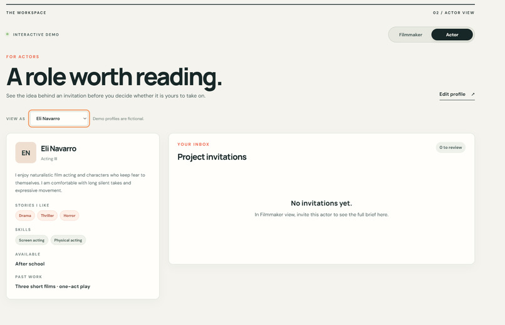Click the Eli Navarro profile name

click(59, 148)
